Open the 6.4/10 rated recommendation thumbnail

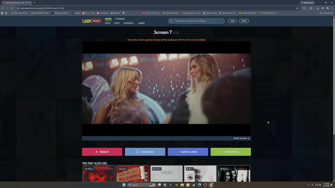pos(234,174)
